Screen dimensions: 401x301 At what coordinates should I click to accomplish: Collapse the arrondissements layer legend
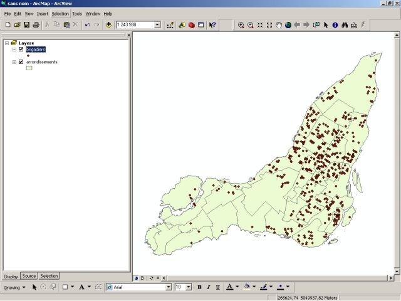click(x=14, y=62)
